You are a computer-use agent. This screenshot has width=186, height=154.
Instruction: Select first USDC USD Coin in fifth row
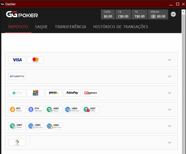35,126
